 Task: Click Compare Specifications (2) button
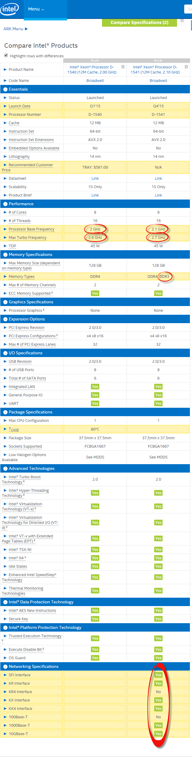click(139, 23)
